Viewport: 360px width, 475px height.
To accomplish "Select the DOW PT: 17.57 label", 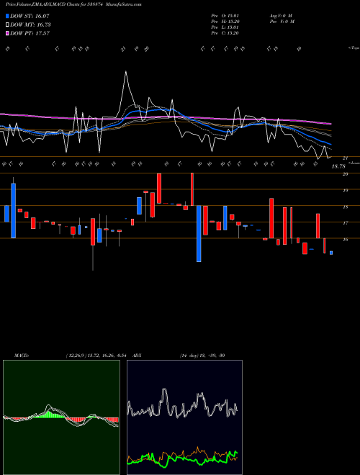I will pyautogui.click(x=30, y=33).
